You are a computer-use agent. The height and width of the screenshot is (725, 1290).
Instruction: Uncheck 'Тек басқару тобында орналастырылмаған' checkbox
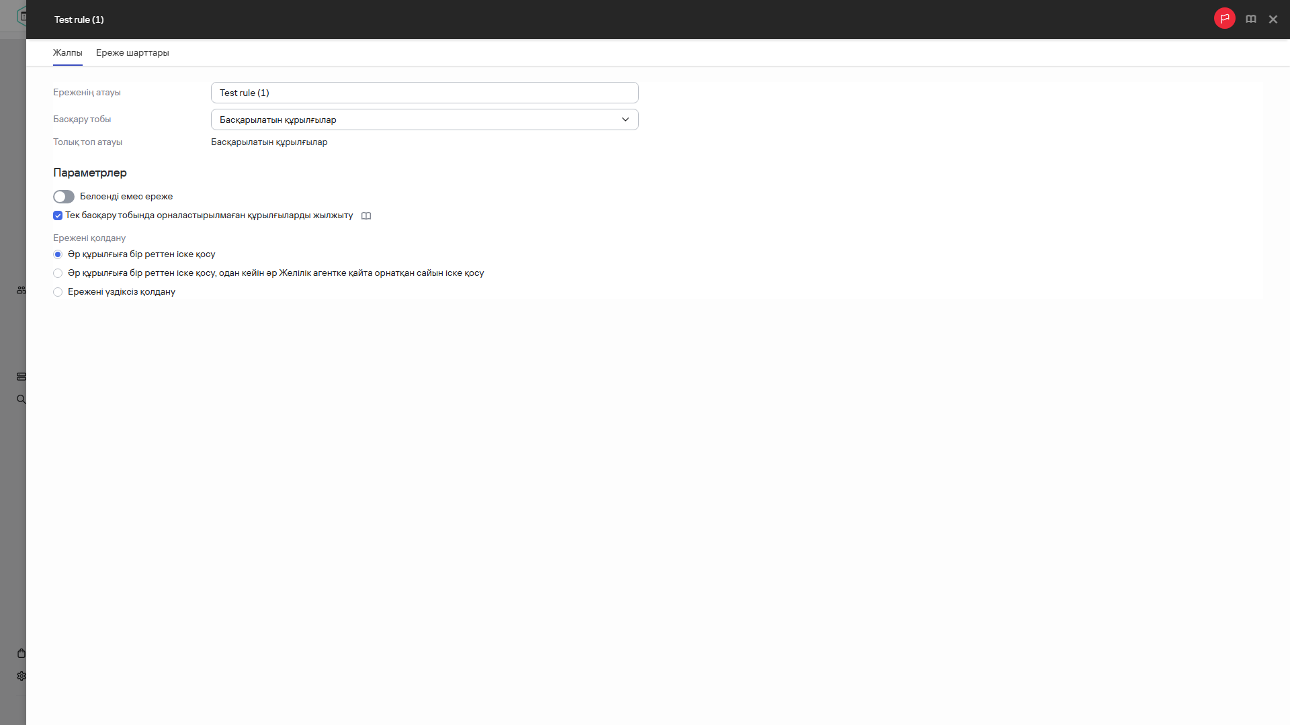click(58, 215)
